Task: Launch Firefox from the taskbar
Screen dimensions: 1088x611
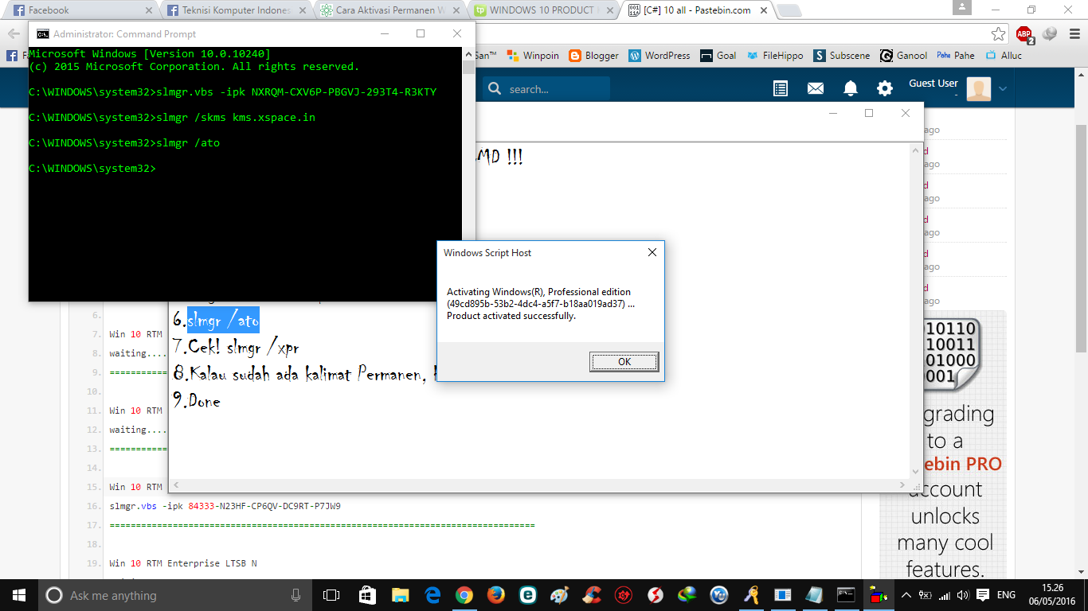Action: [496, 595]
